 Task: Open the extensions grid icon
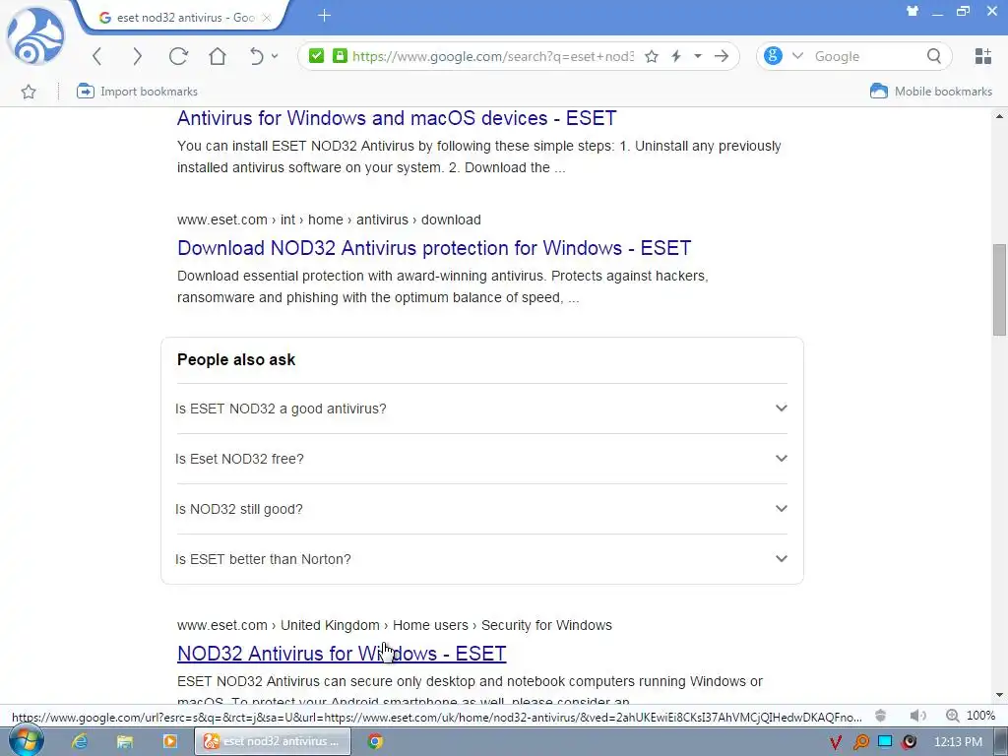click(x=983, y=56)
